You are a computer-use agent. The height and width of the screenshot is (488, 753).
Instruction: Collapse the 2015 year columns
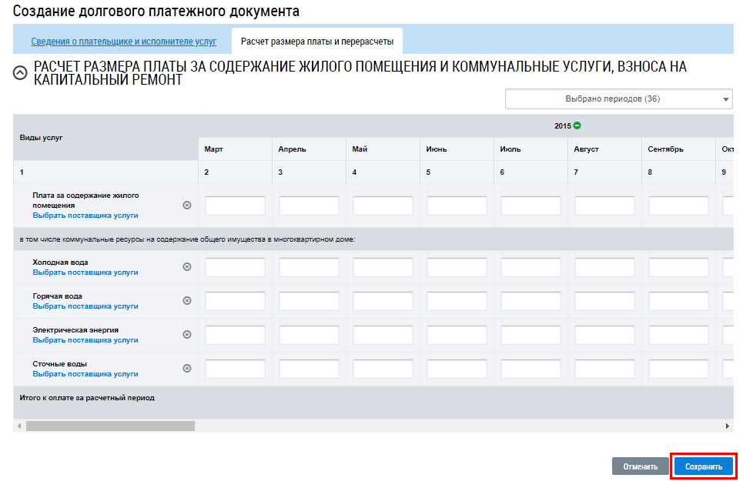(x=577, y=125)
